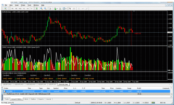The width and height of the screenshot is (174, 105).
Task: Click the Default profile in status bar
Action: [x=78, y=102]
